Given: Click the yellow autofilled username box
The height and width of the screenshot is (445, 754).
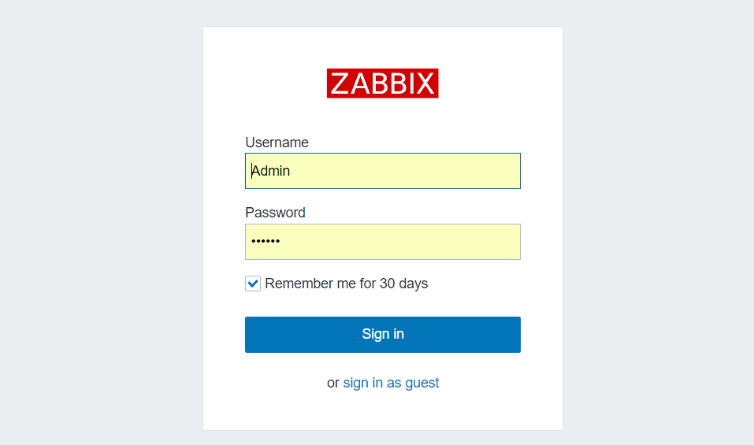Looking at the screenshot, I should 382,171.
